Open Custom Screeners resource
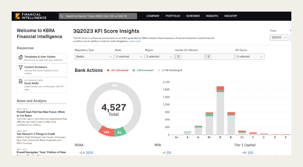This screenshot has width=303, height=167. coord(42,70)
